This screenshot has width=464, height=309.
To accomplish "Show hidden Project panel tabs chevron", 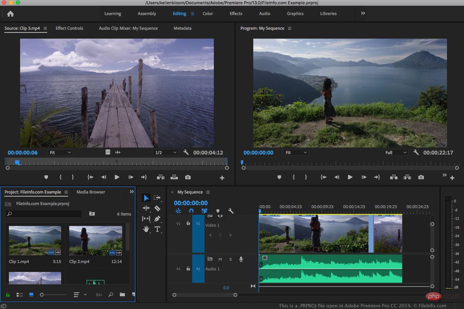I will pyautogui.click(x=131, y=192).
